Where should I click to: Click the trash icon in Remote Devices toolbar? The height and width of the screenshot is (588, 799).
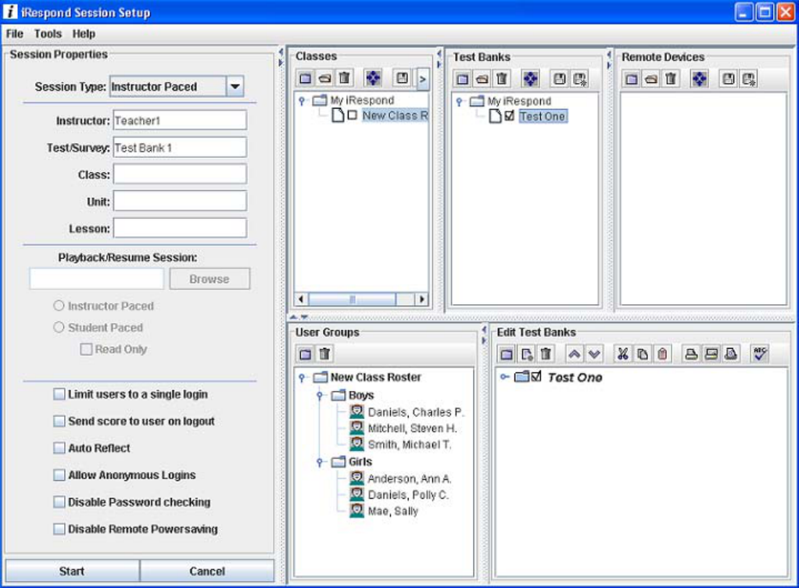point(671,79)
